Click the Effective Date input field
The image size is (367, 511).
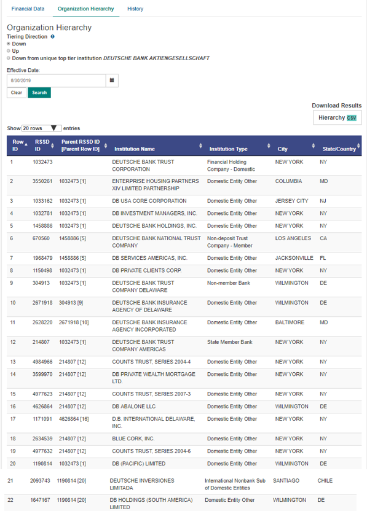(x=57, y=80)
